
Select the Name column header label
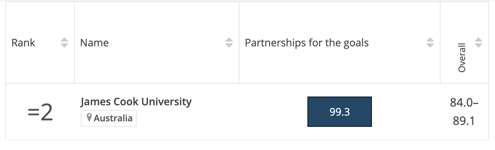click(94, 43)
